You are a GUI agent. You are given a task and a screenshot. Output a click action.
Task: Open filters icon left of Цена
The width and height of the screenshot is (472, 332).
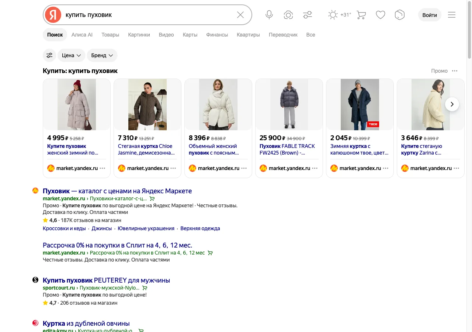click(x=49, y=55)
